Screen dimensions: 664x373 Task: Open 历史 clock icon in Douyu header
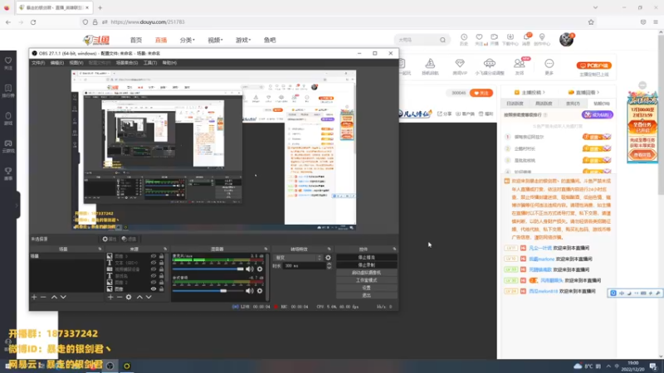464,39
